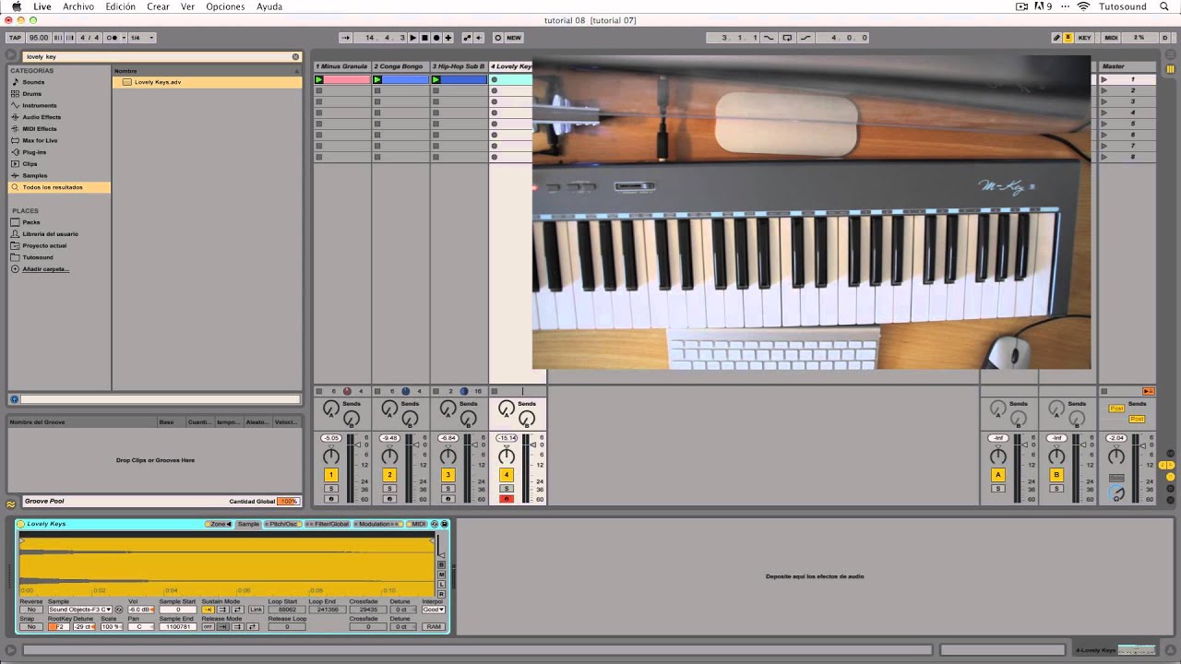Launch Master scene 1

(1104, 79)
